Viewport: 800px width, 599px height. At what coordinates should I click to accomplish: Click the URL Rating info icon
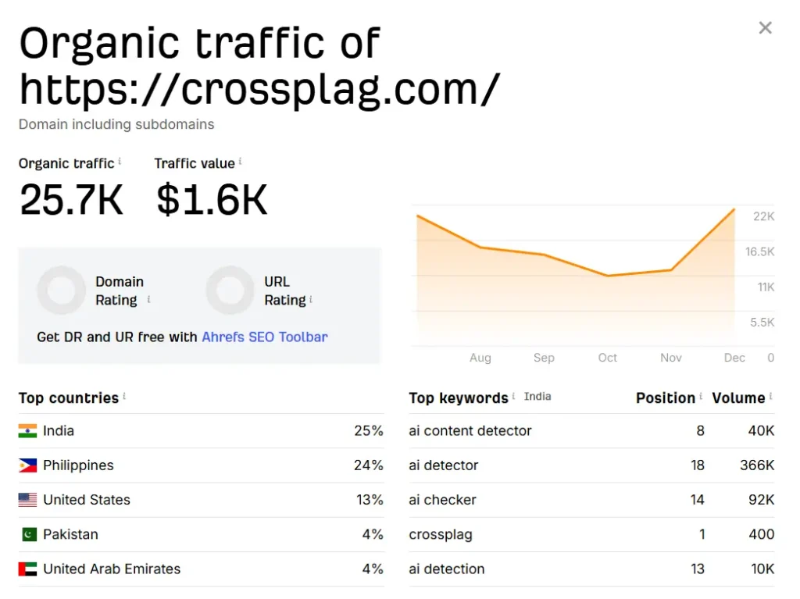(x=311, y=299)
